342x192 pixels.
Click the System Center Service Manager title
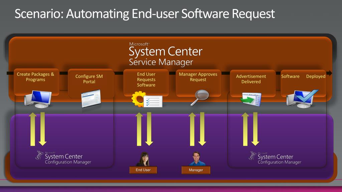point(166,54)
